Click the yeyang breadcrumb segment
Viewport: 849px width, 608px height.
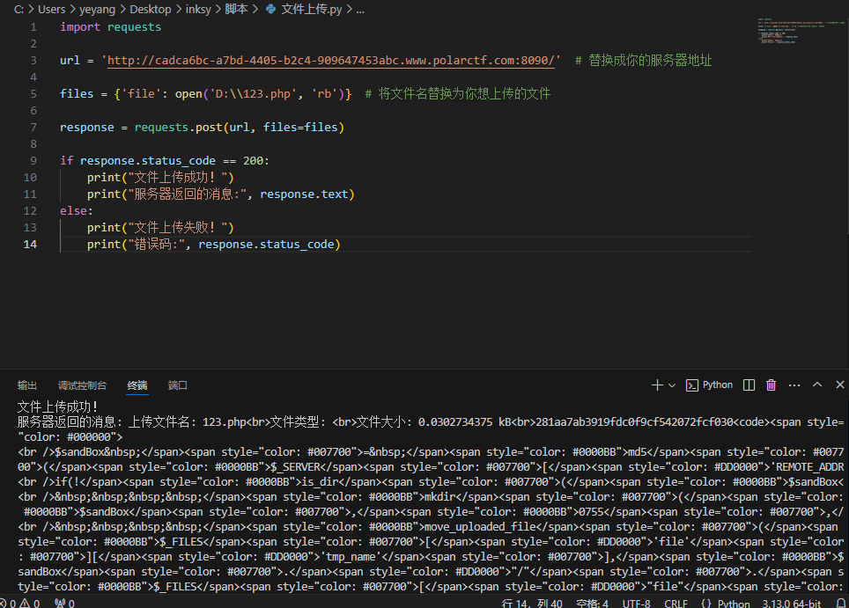click(x=98, y=9)
